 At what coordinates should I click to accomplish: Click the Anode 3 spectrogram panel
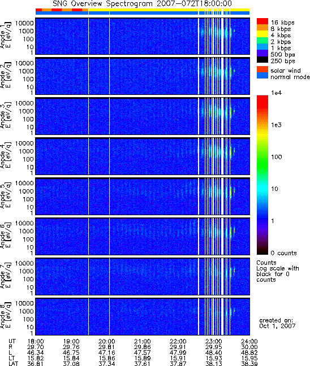[x=143, y=116]
